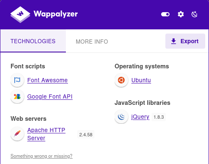209x164 pixels.
Task: Open settings with the gear icon
Action: point(181,14)
